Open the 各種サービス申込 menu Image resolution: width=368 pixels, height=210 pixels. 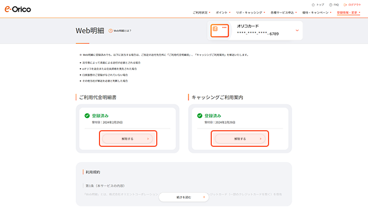(x=284, y=13)
